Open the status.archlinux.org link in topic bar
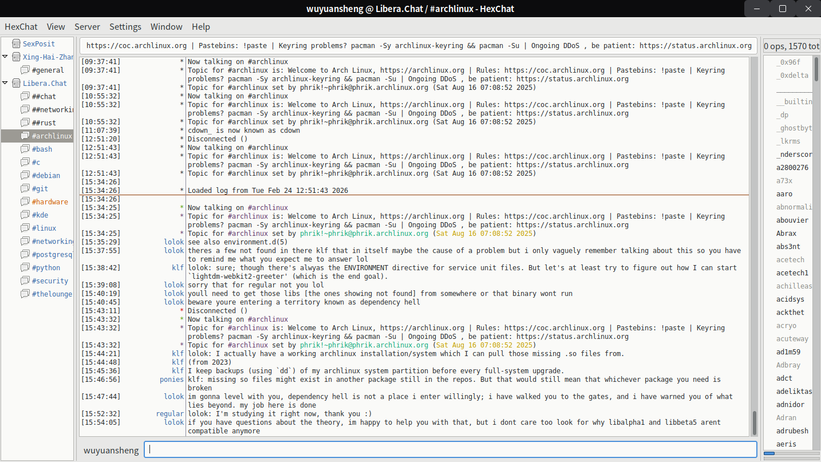The image size is (821, 462). [x=695, y=46]
